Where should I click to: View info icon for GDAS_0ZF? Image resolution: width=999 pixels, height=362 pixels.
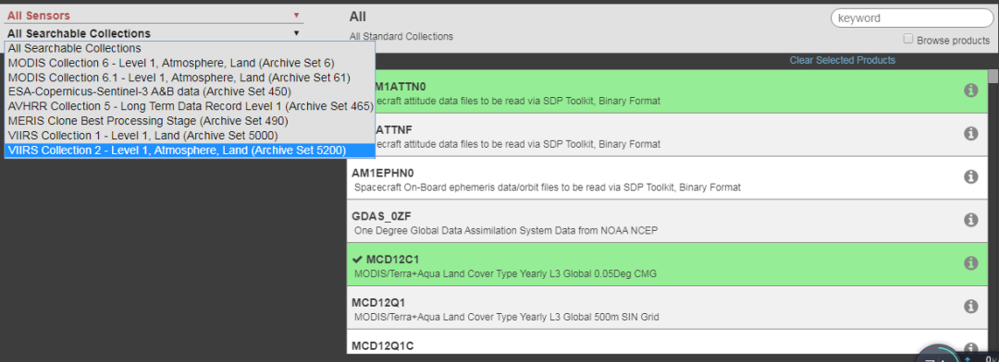pyautogui.click(x=970, y=220)
